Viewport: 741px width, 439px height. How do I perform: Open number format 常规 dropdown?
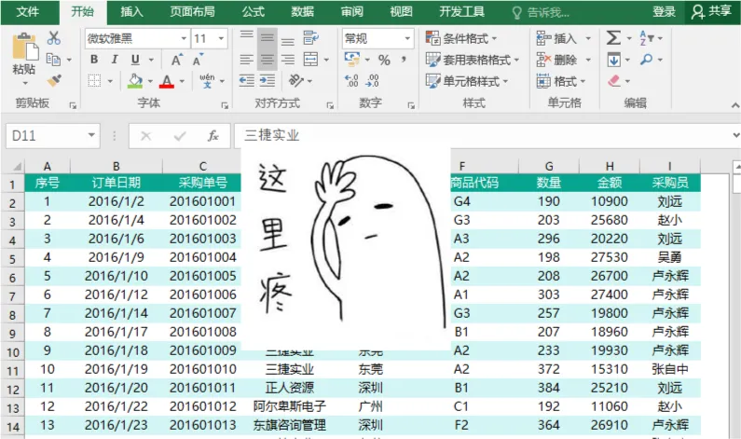[407, 38]
